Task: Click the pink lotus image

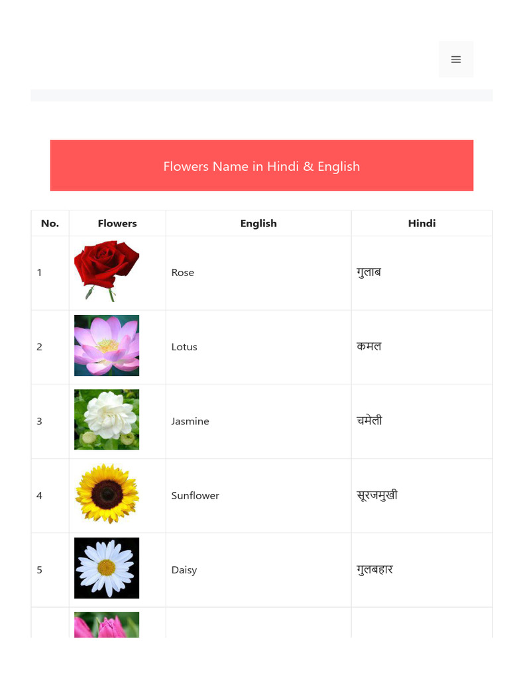Action: [107, 346]
